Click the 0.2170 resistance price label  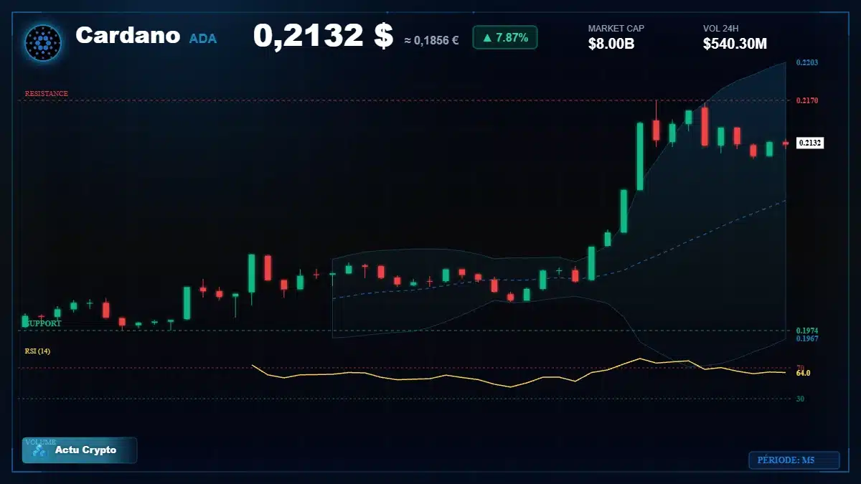[807, 100]
